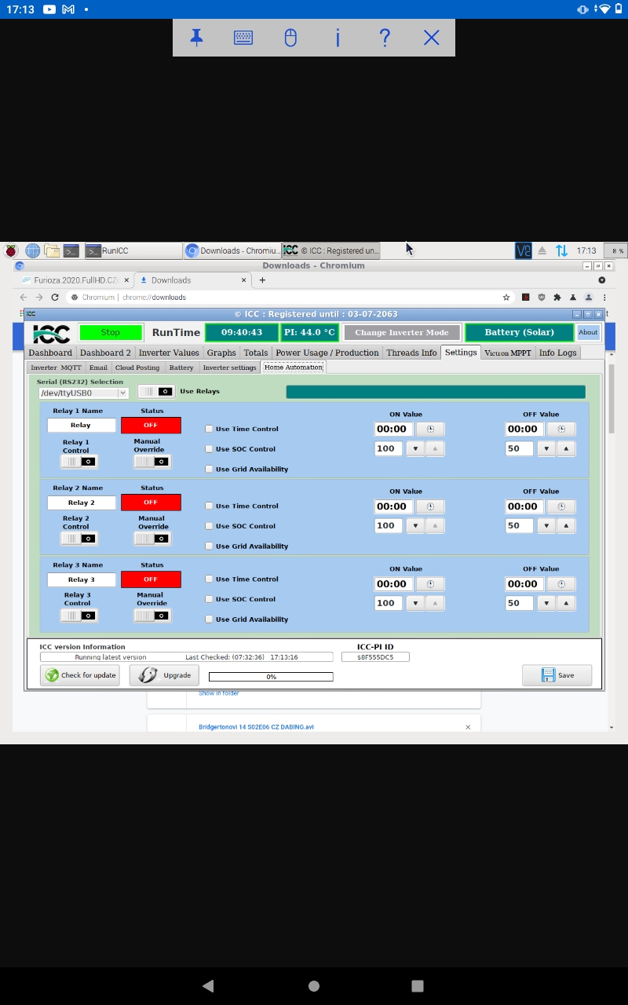Open the Relay 3 OFF time clock picker
628x1005 pixels.
561,583
